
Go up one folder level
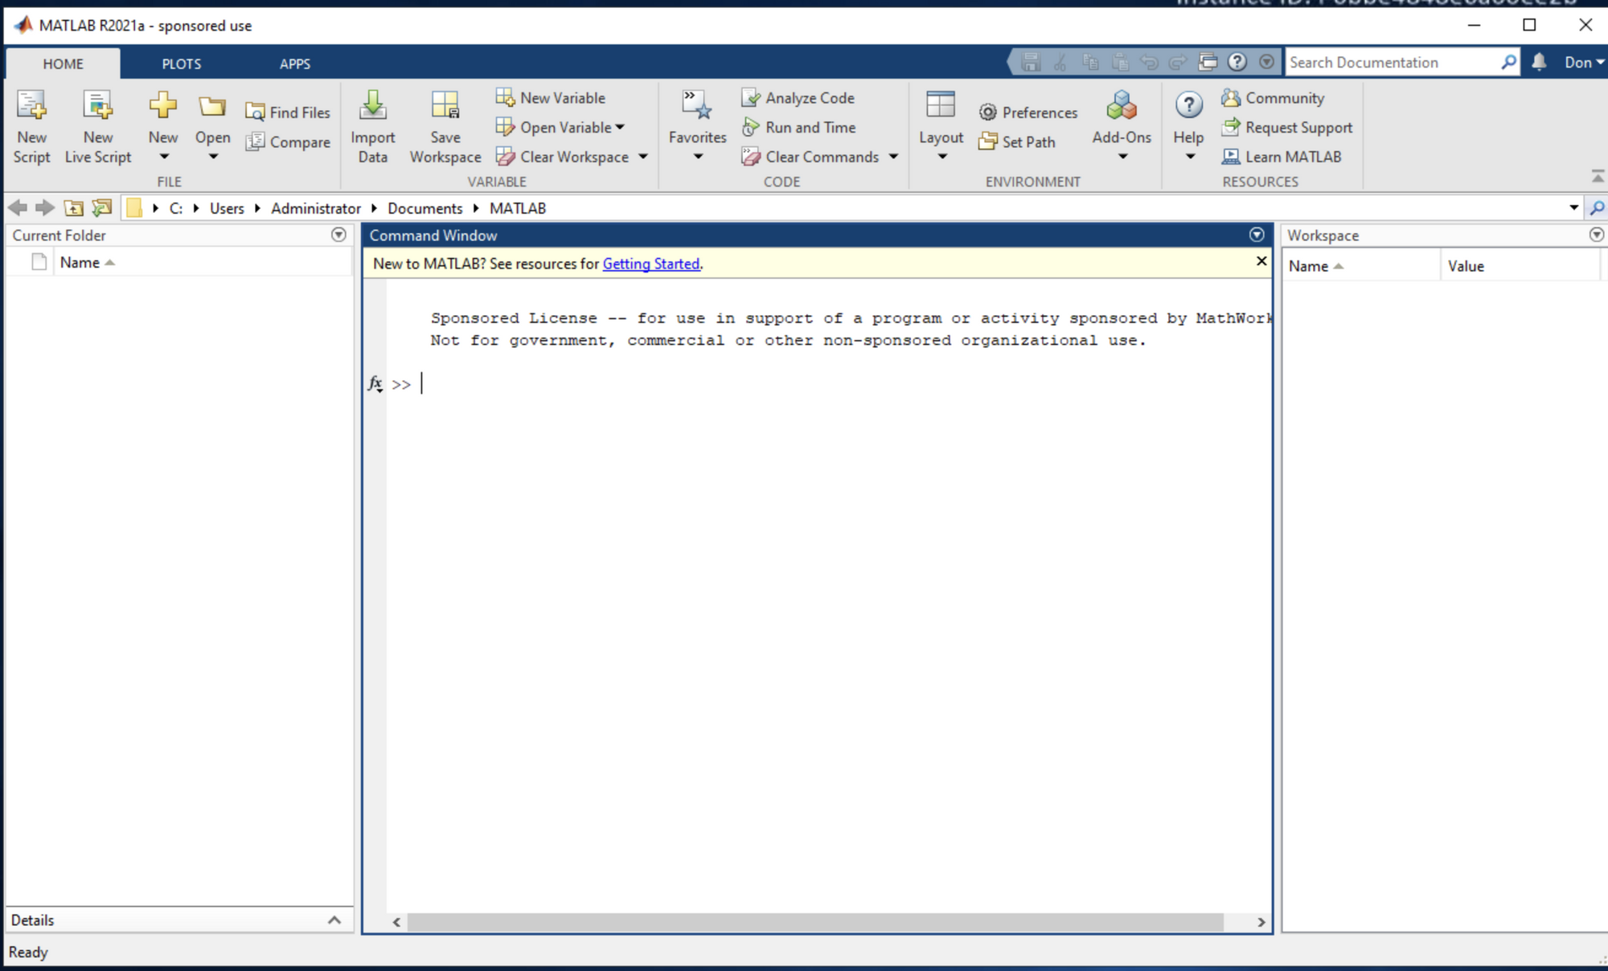[x=73, y=208]
